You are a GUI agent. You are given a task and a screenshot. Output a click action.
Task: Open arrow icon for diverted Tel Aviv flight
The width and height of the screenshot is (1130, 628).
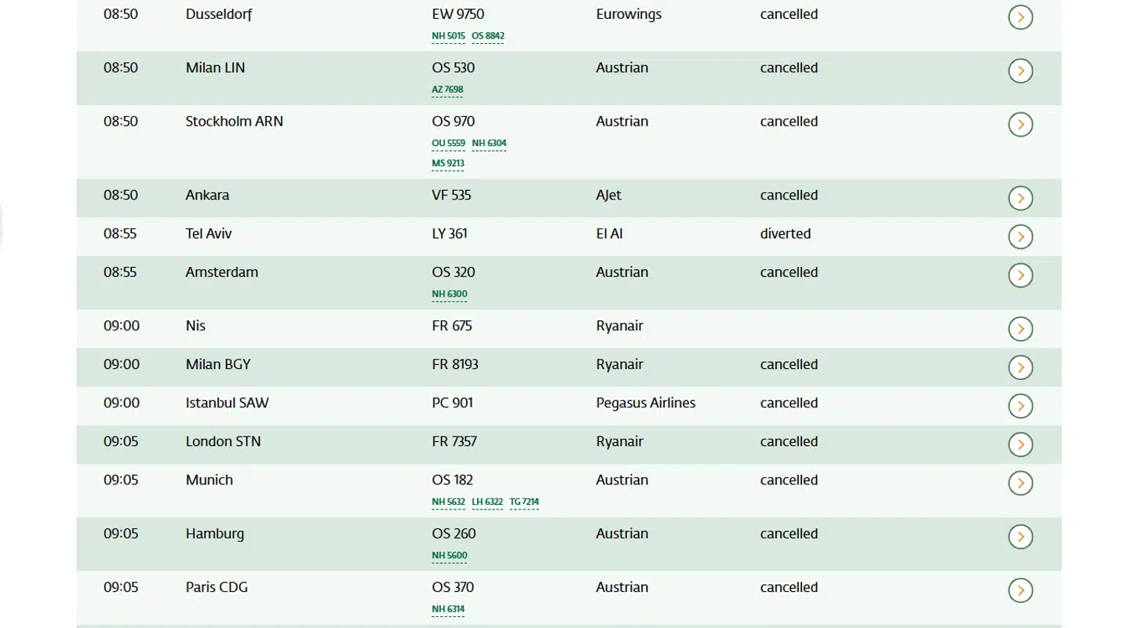tap(1020, 237)
